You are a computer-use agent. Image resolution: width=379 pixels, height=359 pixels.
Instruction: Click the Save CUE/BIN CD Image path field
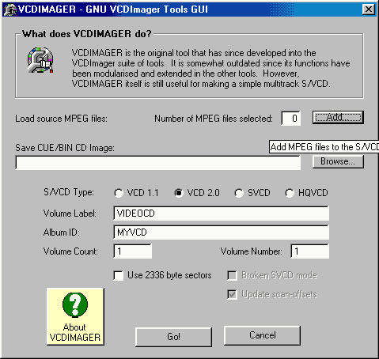coord(157,163)
